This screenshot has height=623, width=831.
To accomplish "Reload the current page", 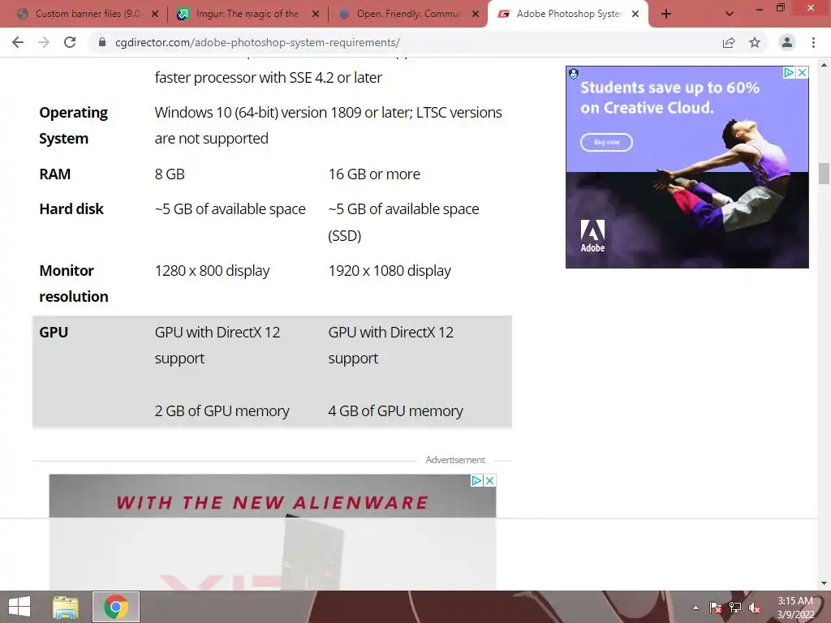I will 70,42.
